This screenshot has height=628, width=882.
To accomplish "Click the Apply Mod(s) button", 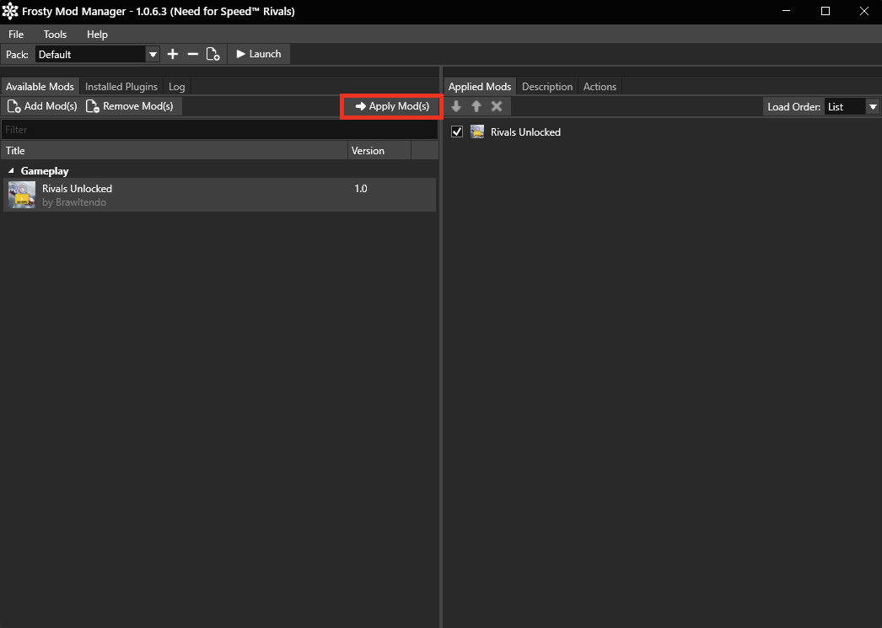I will [390, 105].
